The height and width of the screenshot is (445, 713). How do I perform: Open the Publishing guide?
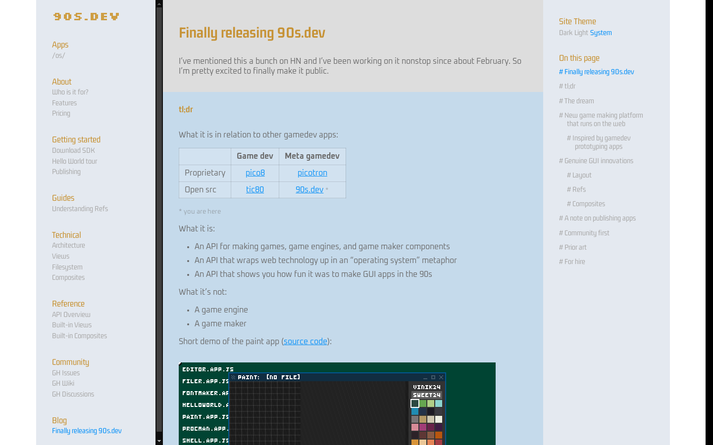(x=66, y=172)
